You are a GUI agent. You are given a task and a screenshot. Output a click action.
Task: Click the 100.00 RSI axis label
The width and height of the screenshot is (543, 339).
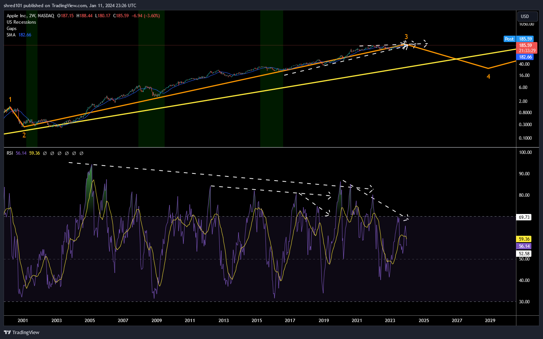pos(525,152)
